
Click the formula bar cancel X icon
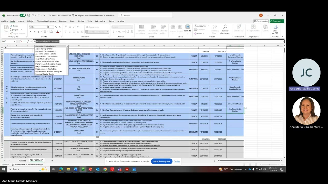(x=21, y=41)
